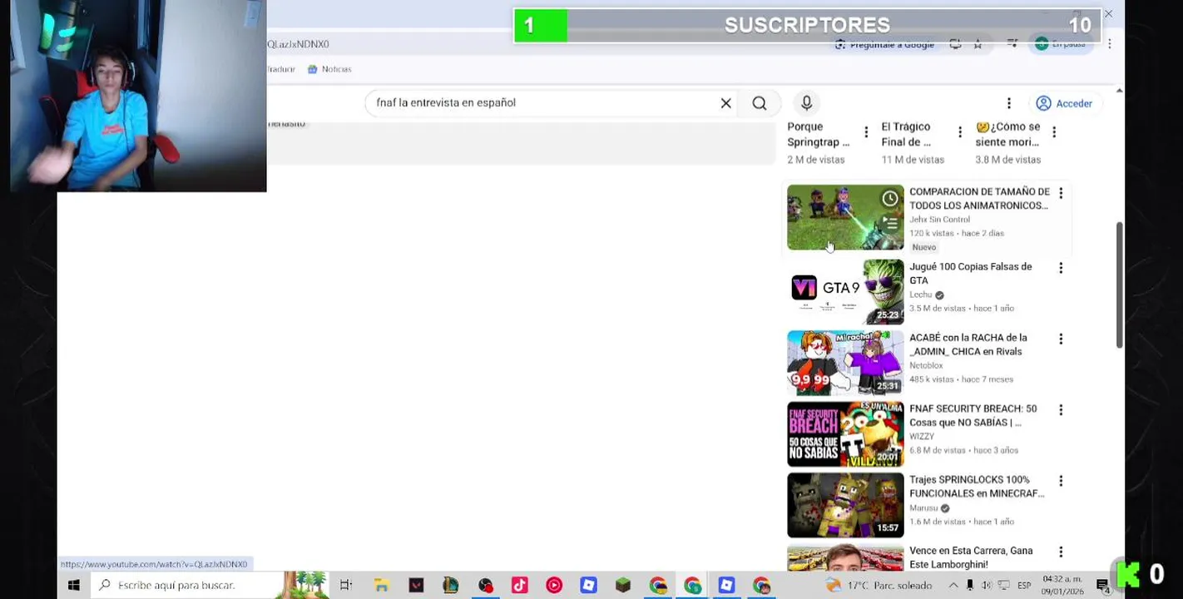Open the volume speaker icon in tray

tap(986, 586)
